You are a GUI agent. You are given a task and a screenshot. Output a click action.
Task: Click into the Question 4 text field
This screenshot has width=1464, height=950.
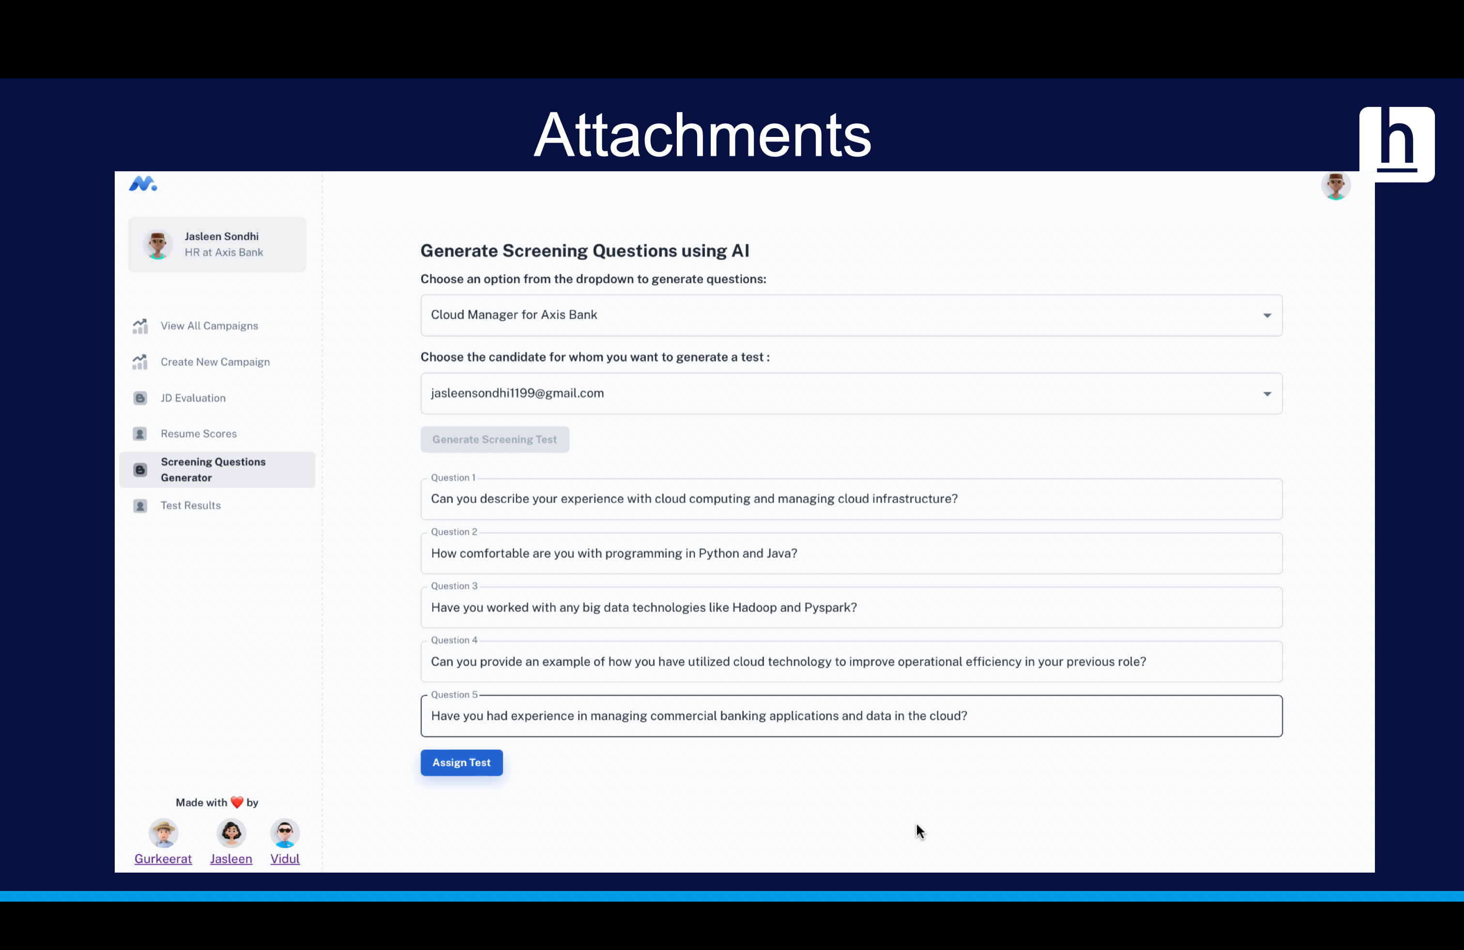(x=851, y=662)
